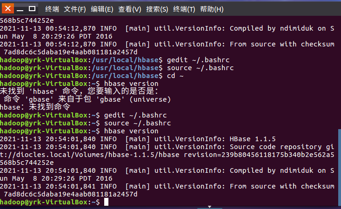The width and height of the screenshot is (341, 209).
Task: Open the 查看(V) menu
Action: click(130, 9)
